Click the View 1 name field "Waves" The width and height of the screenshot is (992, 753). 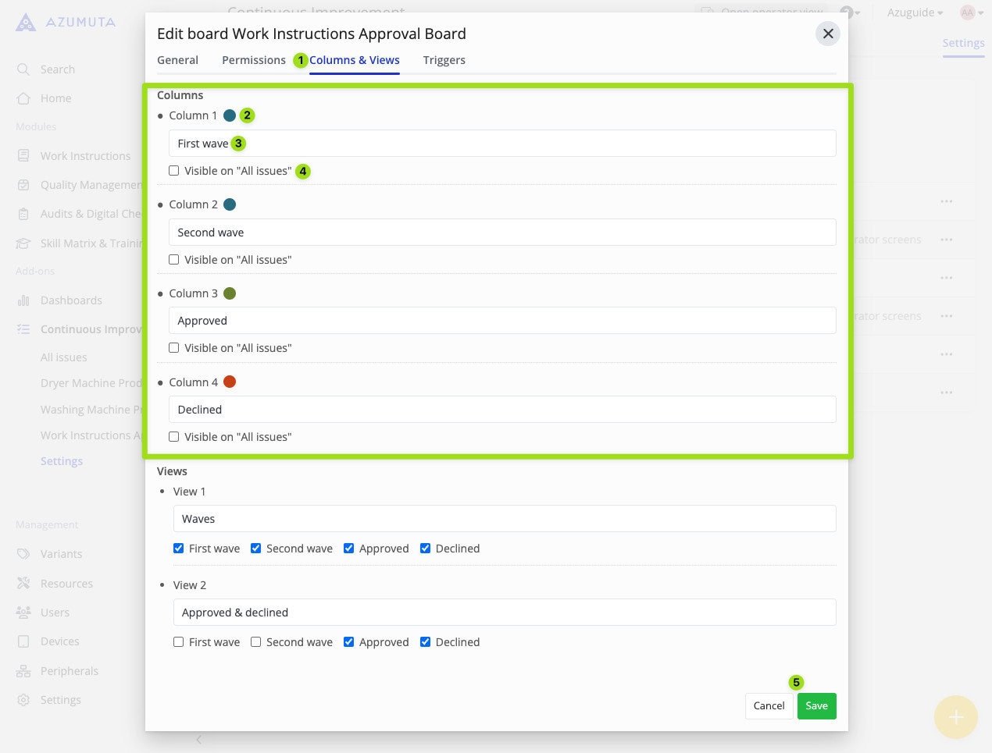coord(504,519)
